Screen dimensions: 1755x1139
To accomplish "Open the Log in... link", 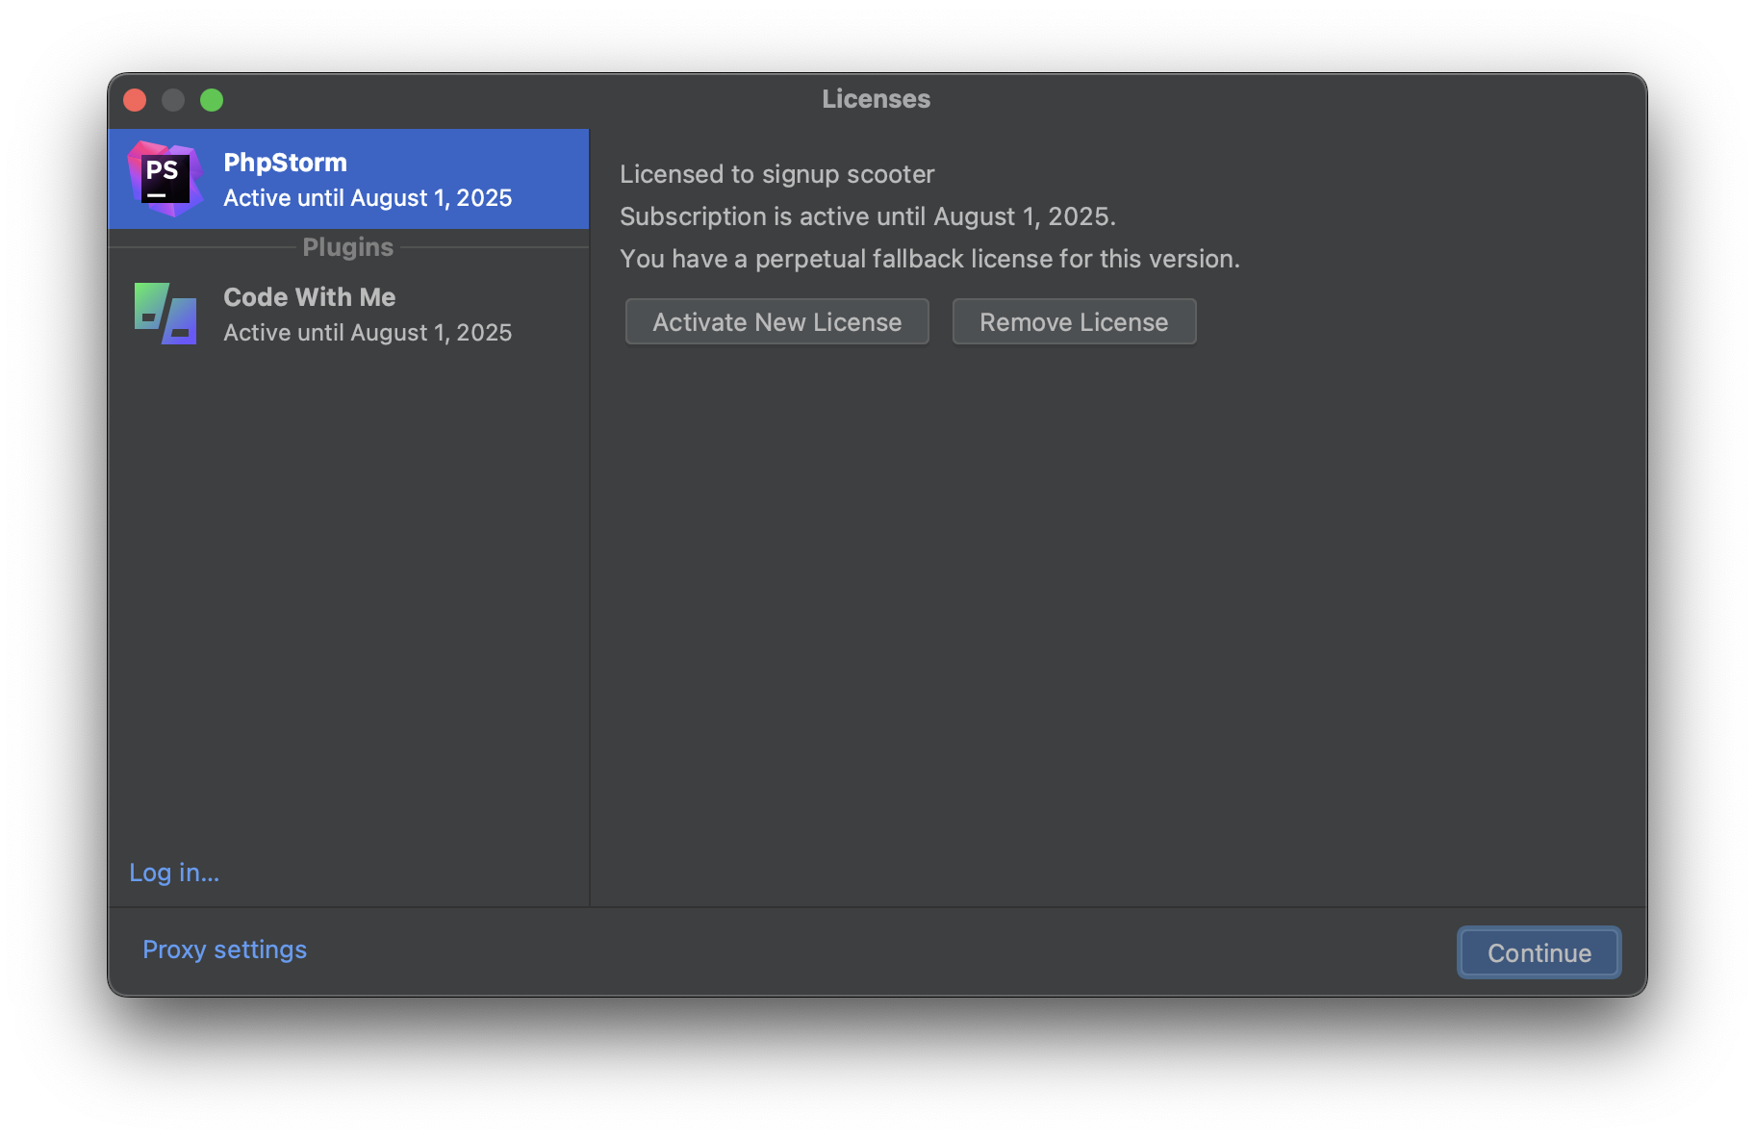I will point(174,873).
